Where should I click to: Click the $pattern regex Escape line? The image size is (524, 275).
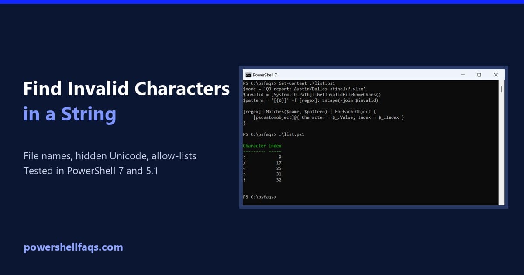tap(310, 100)
